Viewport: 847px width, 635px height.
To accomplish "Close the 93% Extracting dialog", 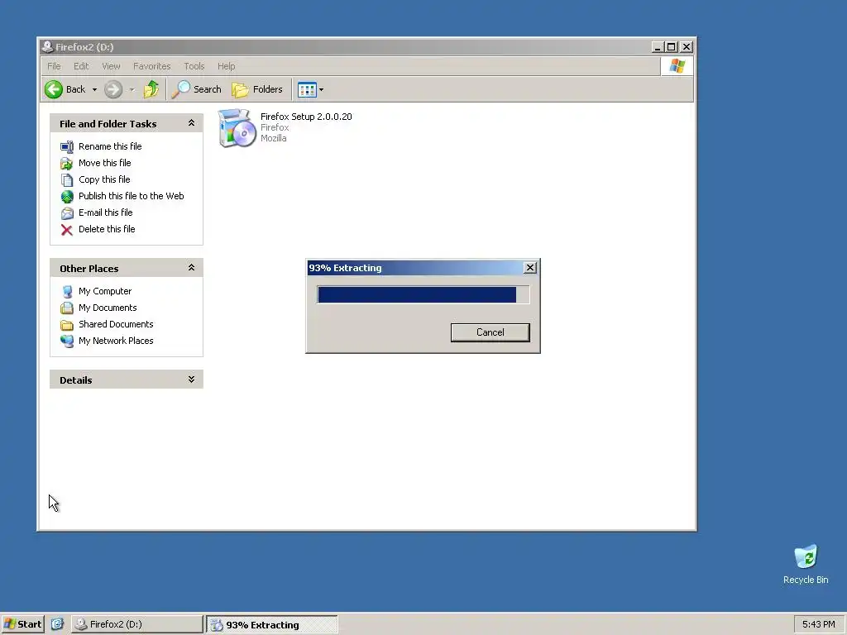I will (x=530, y=268).
